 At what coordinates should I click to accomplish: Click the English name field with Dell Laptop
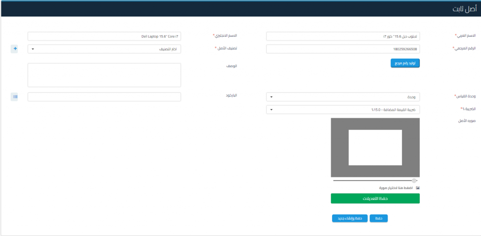click(104, 36)
